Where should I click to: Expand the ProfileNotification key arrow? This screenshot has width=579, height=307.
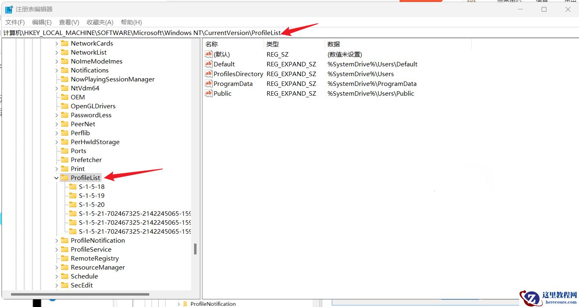pos(56,240)
